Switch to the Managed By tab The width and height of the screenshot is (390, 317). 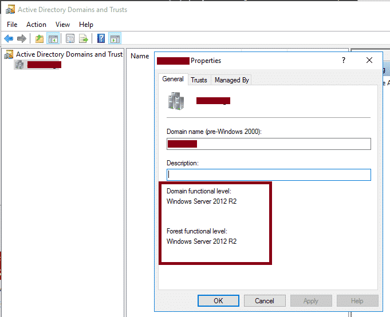tap(231, 80)
